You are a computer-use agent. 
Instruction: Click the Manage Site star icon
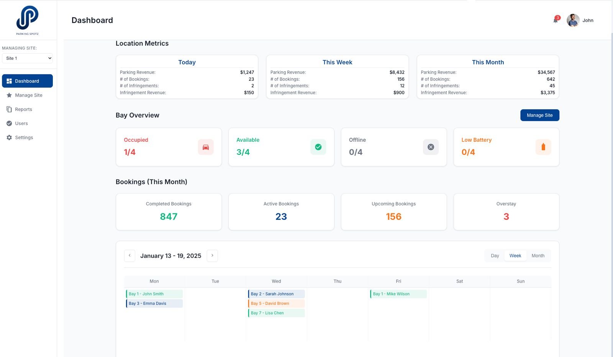pos(9,95)
